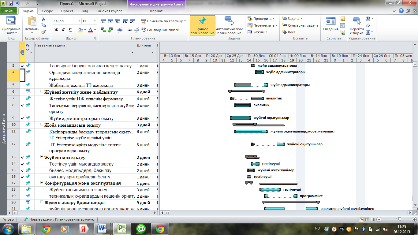
Task: Click the Details icon in Свойства group
Action: [x=343, y=26]
